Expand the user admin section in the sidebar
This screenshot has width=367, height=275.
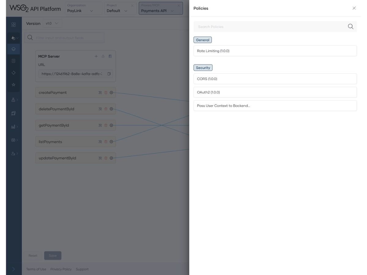(14, 154)
